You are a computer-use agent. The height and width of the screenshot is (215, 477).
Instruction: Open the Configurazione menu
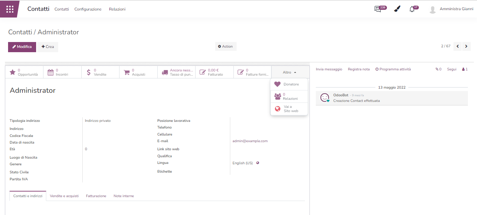[x=88, y=9]
